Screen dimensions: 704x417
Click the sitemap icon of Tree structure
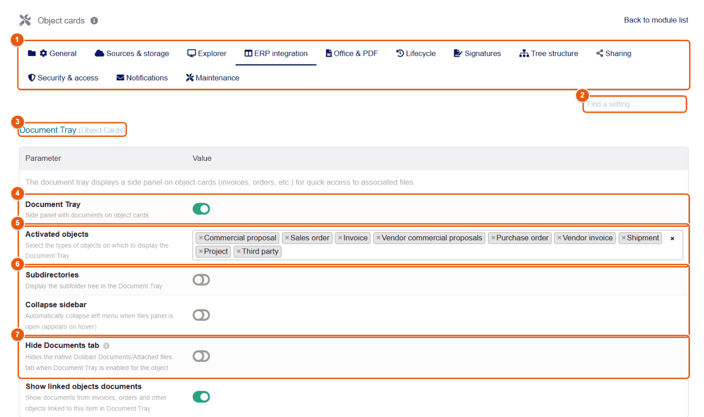click(524, 53)
